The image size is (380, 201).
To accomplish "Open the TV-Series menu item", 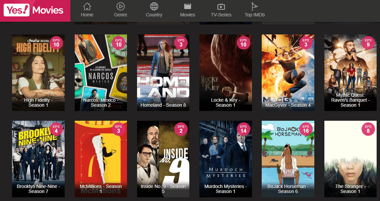I will click(x=221, y=15).
